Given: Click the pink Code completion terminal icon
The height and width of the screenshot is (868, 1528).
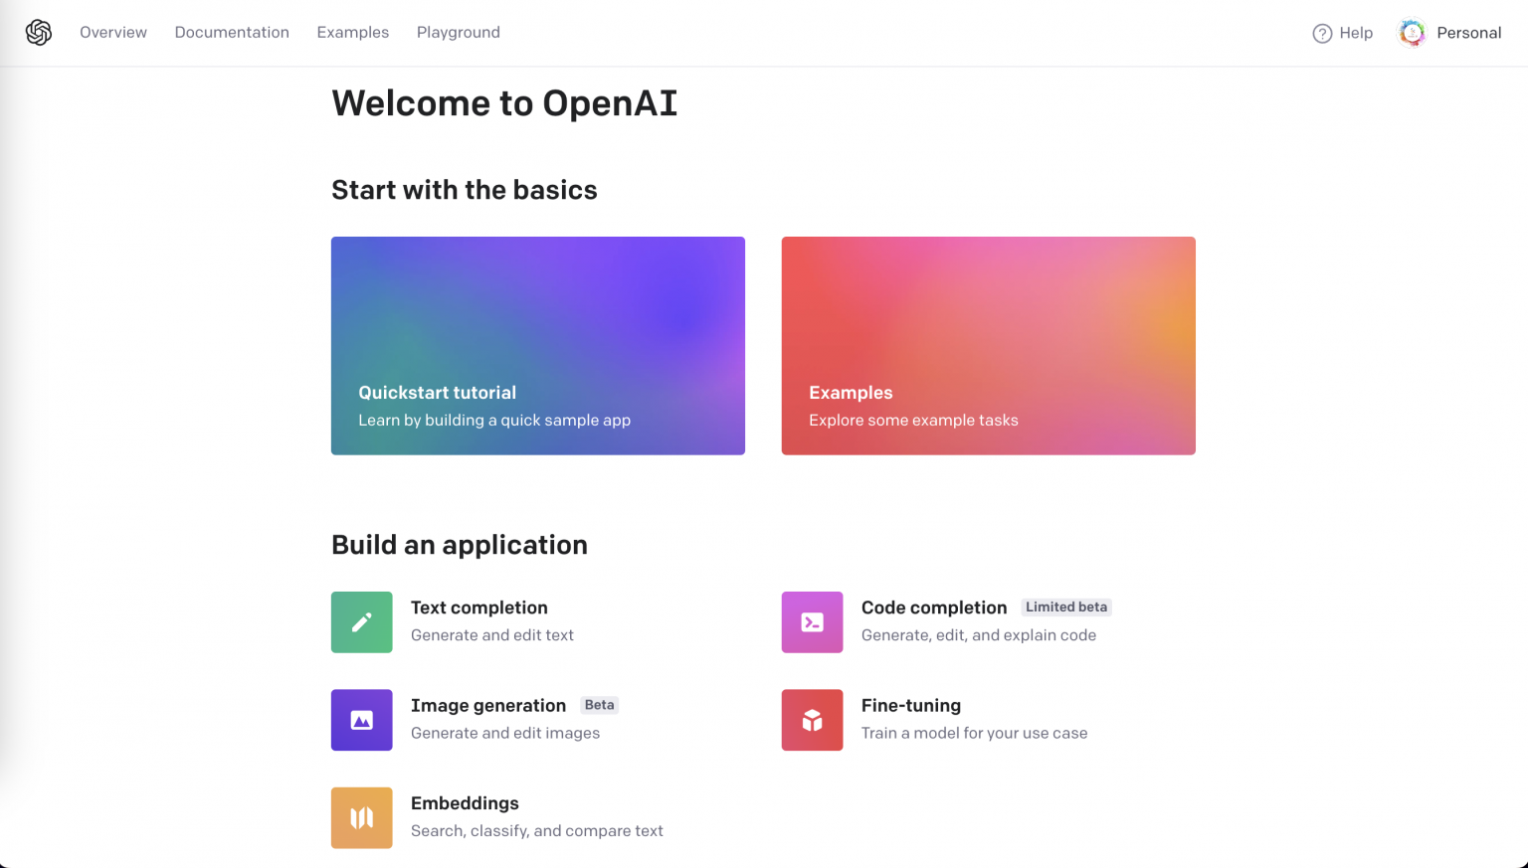Looking at the screenshot, I should 812,622.
